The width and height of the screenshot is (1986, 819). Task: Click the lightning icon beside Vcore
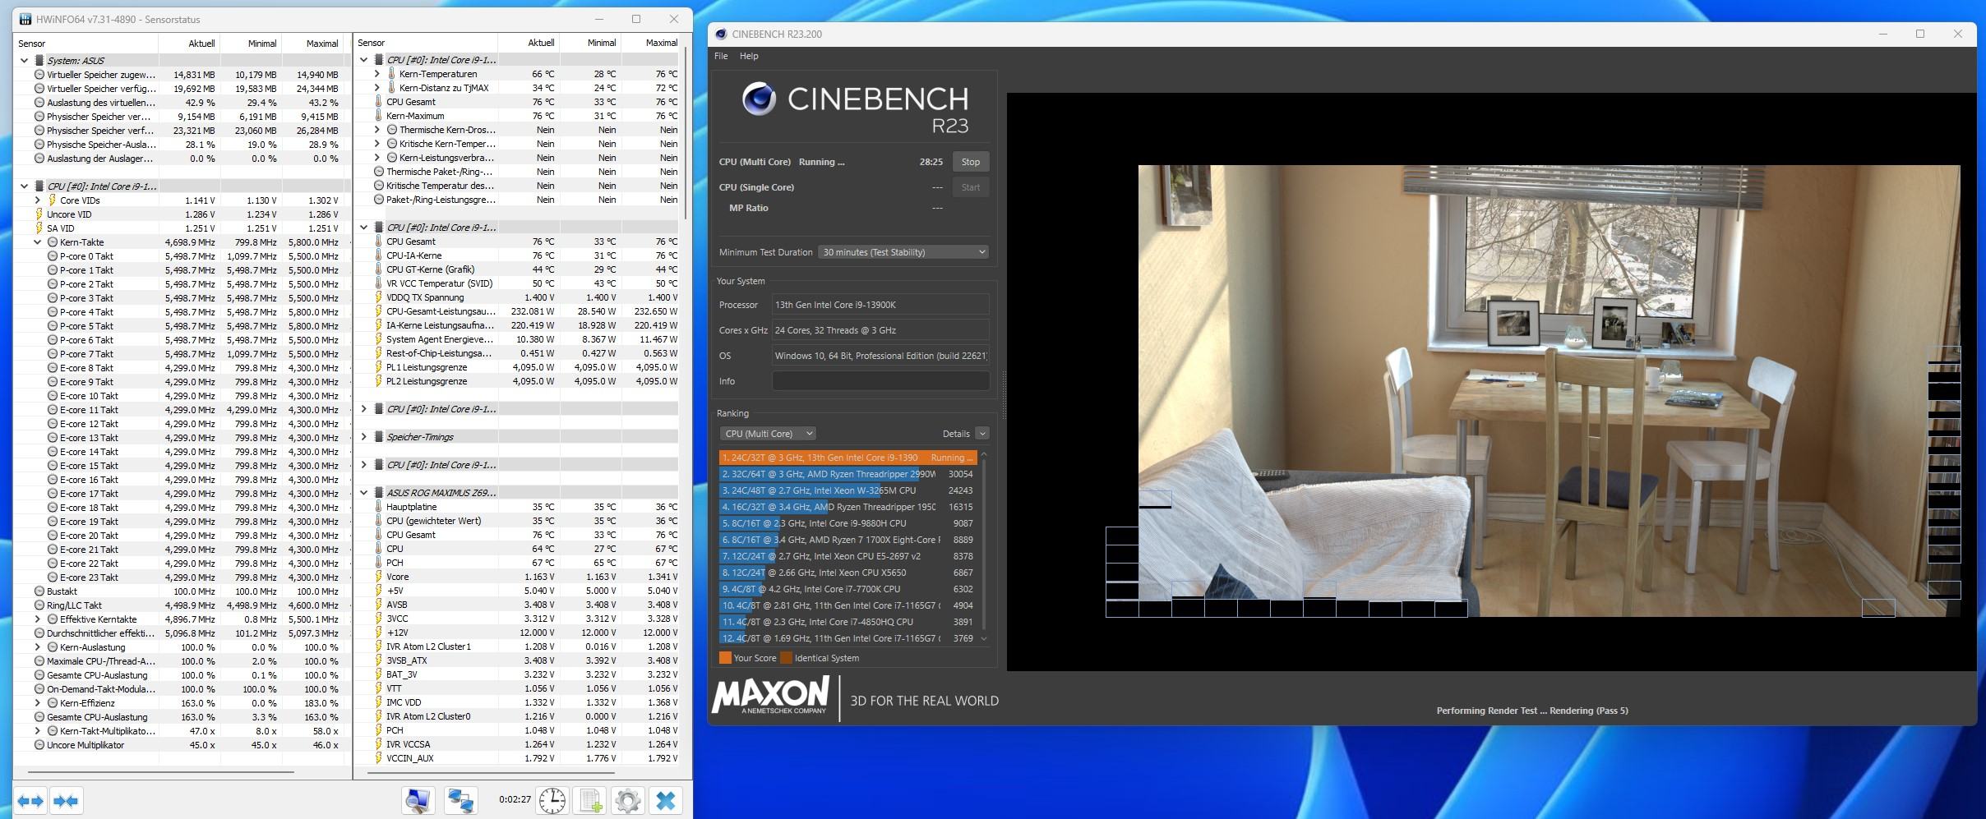pyautogui.click(x=379, y=577)
